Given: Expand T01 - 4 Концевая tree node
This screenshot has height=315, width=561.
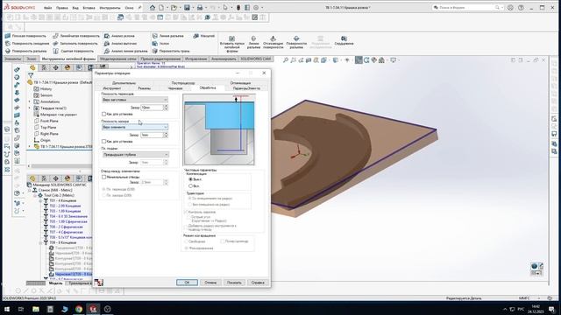Looking at the screenshot, I should 40,200.
